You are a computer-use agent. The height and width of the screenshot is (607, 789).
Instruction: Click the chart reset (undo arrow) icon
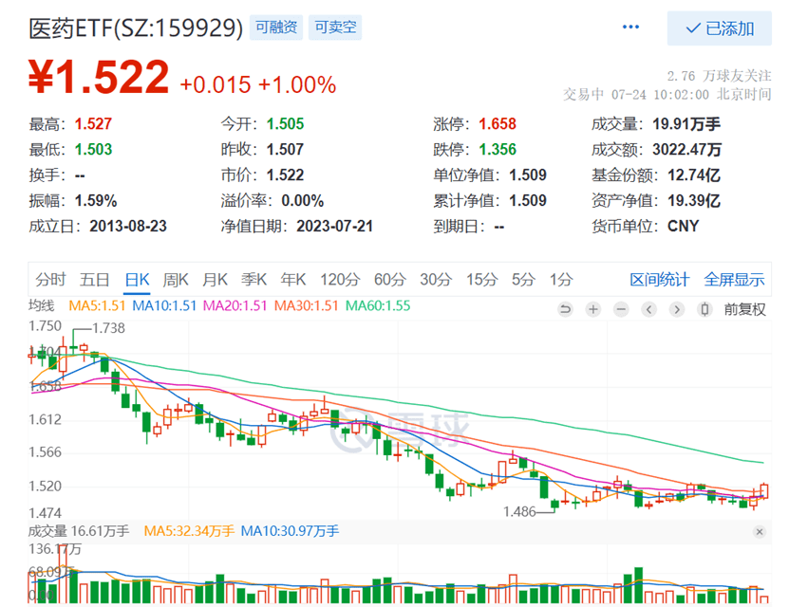pyautogui.click(x=566, y=309)
